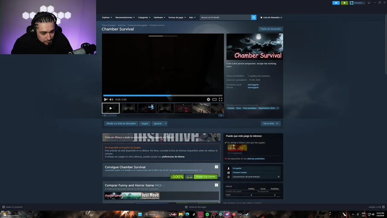This screenshot has height=218, width=387.
Task: Play the Chamber Survival trailer video
Action: point(106,99)
